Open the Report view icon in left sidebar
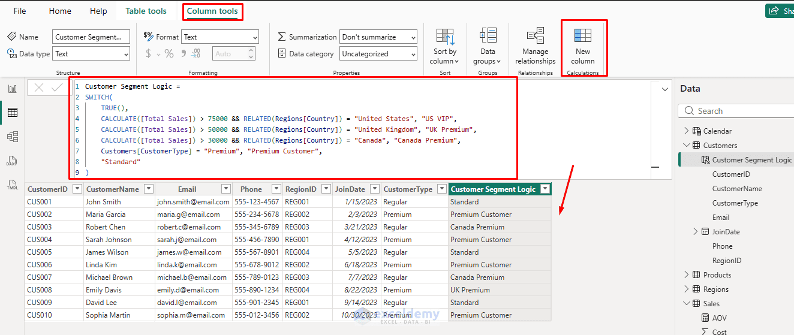The height and width of the screenshot is (335, 794). point(12,89)
